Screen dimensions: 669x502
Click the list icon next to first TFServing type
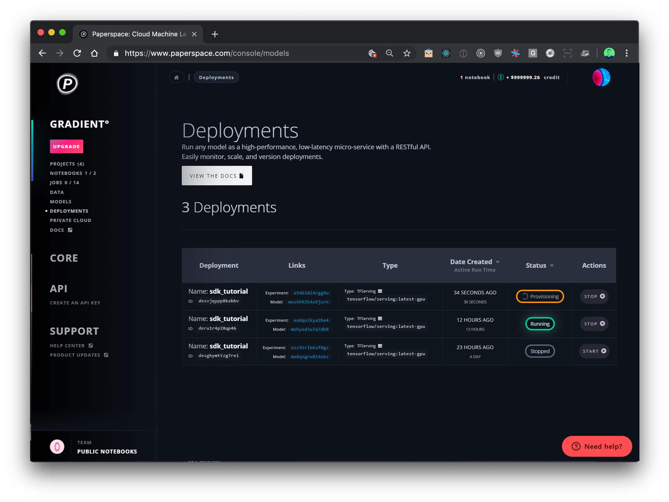pyautogui.click(x=380, y=291)
